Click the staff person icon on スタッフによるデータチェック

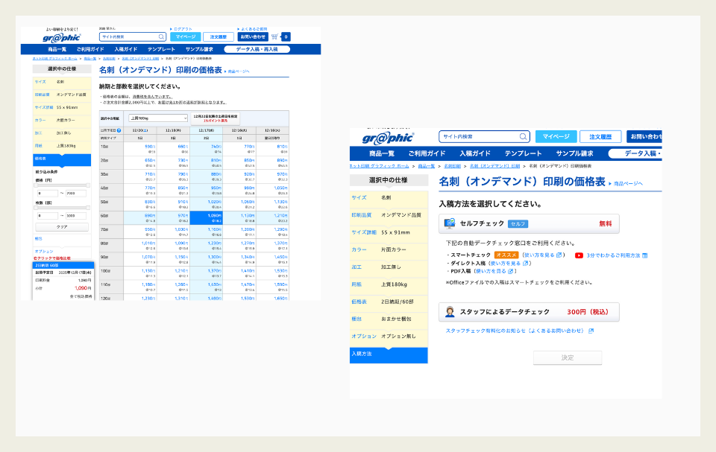pos(450,312)
